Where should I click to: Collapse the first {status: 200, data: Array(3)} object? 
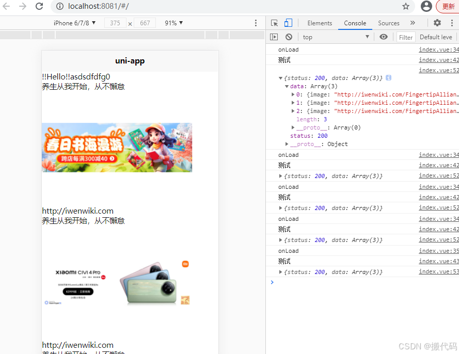pyautogui.click(x=280, y=78)
